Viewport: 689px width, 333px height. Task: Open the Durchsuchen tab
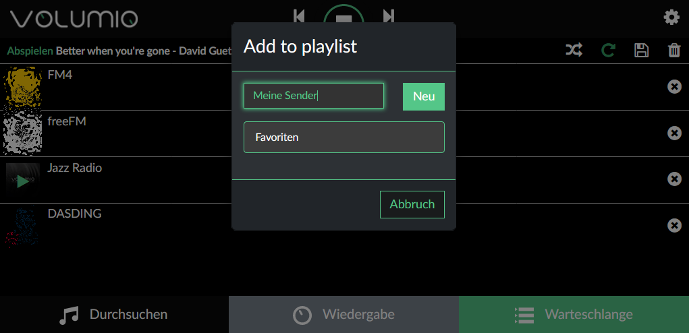[x=114, y=315]
